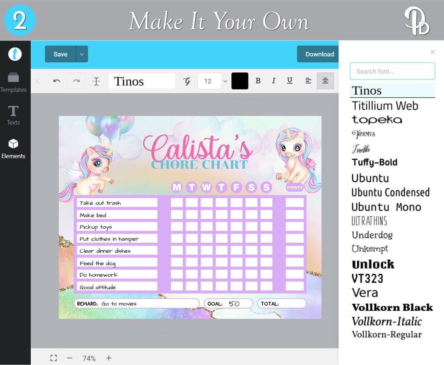This screenshot has height=365, width=444.
Task: Select the text cursor tool icon
Action: (x=96, y=81)
